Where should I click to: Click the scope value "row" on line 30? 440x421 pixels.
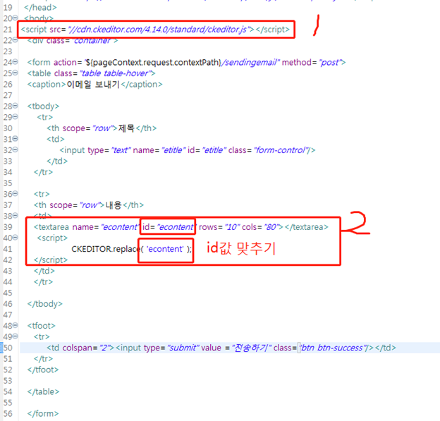(x=102, y=128)
